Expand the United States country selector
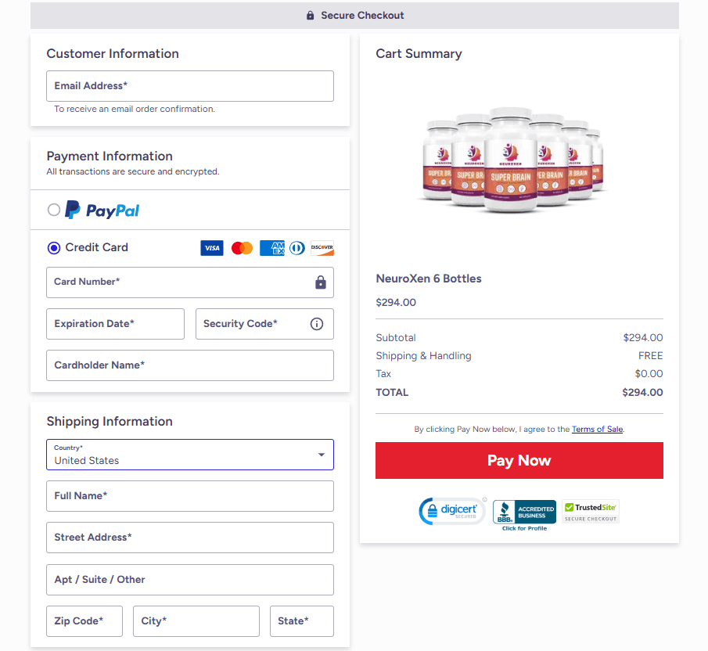708x651 pixels. (190, 454)
